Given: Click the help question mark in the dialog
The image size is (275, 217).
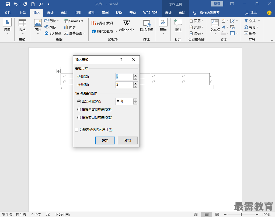Looking at the screenshot, I should click(x=121, y=59).
